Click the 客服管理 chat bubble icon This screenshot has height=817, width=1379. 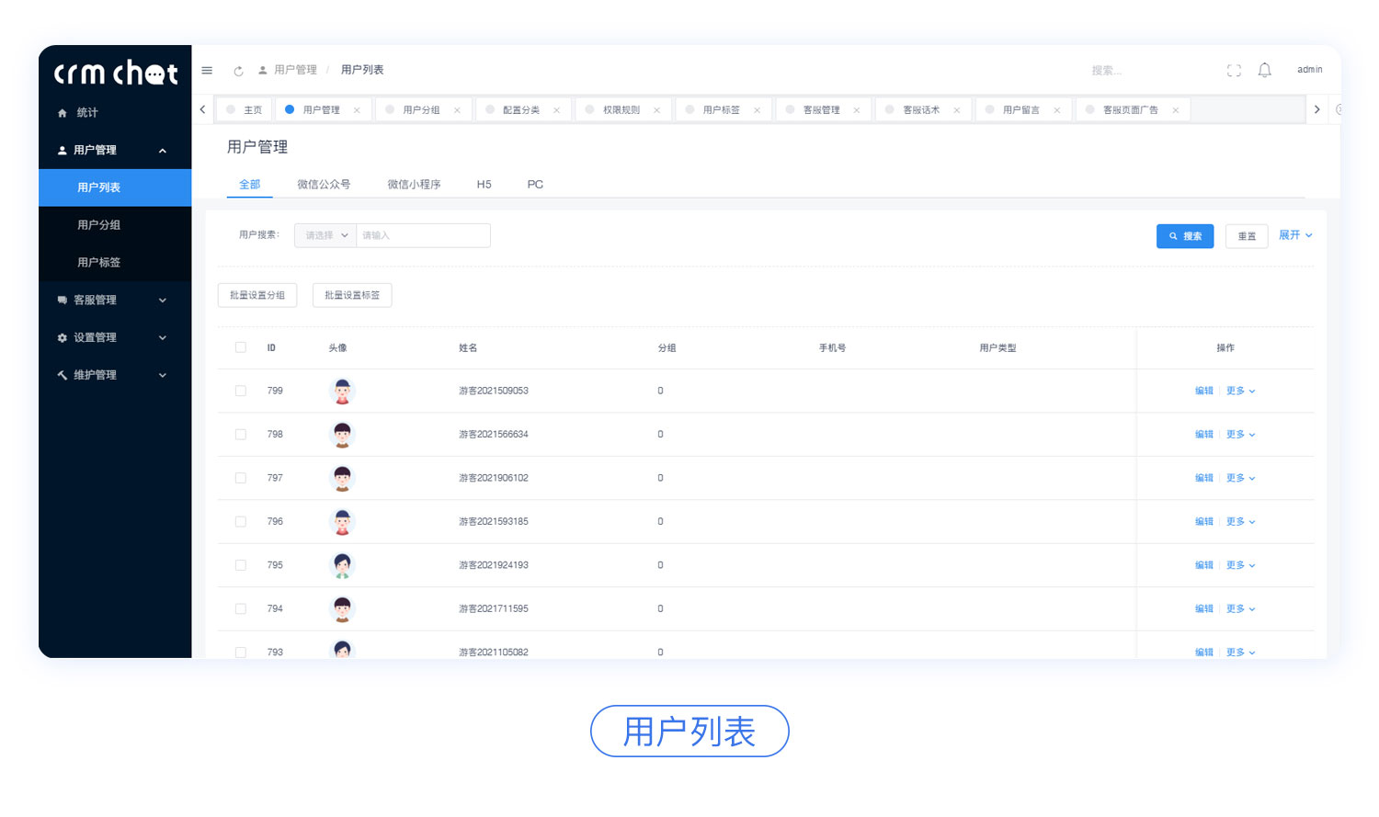pos(63,300)
